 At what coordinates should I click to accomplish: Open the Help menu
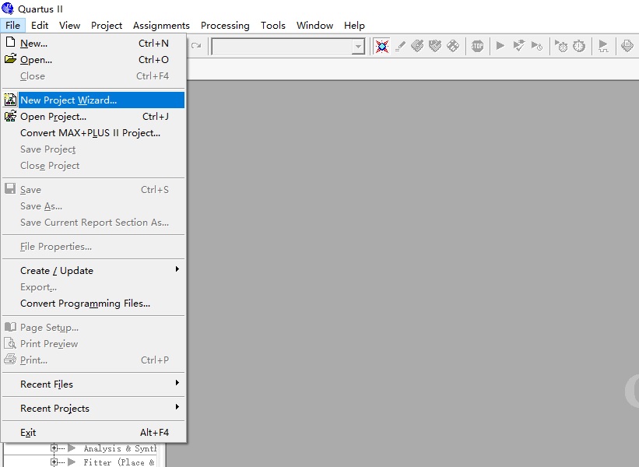(x=354, y=25)
